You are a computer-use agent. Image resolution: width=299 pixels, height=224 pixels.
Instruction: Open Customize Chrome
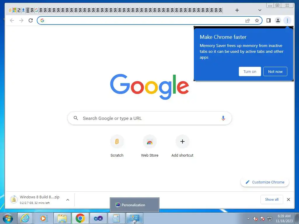[265, 182]
